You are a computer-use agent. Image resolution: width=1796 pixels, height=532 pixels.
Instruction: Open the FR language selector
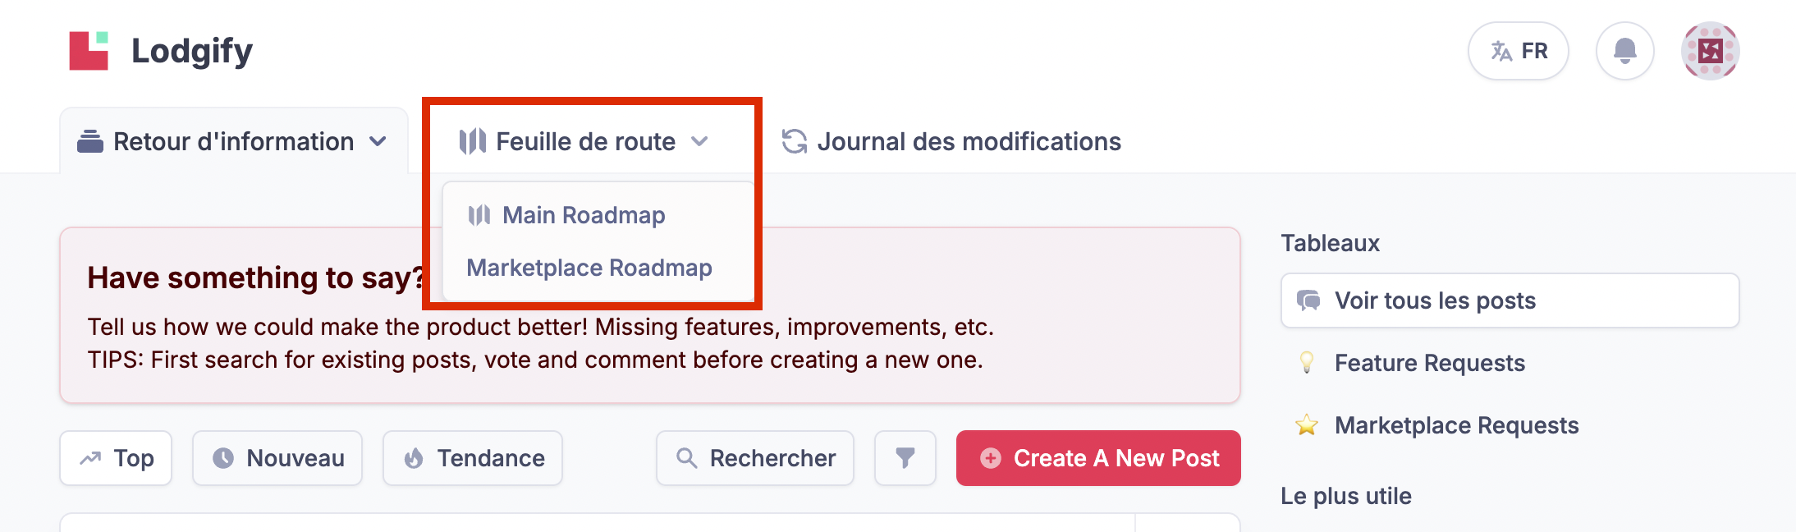(1519, 51)
